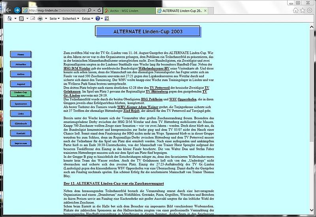The height and width of the screenshot is (217, 316).
Task: Switch to Archiv - MSG Linden tab
Action: (x=129, y=11)
